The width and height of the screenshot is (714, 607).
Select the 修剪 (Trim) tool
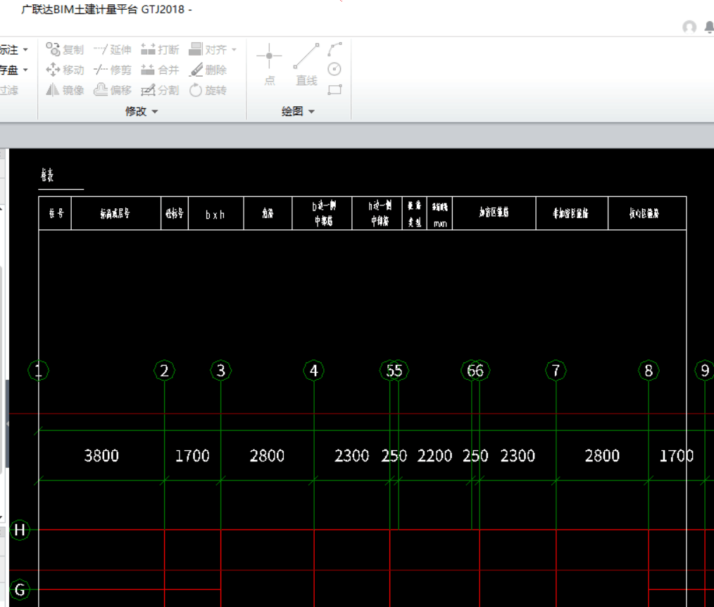click(113, 70)
